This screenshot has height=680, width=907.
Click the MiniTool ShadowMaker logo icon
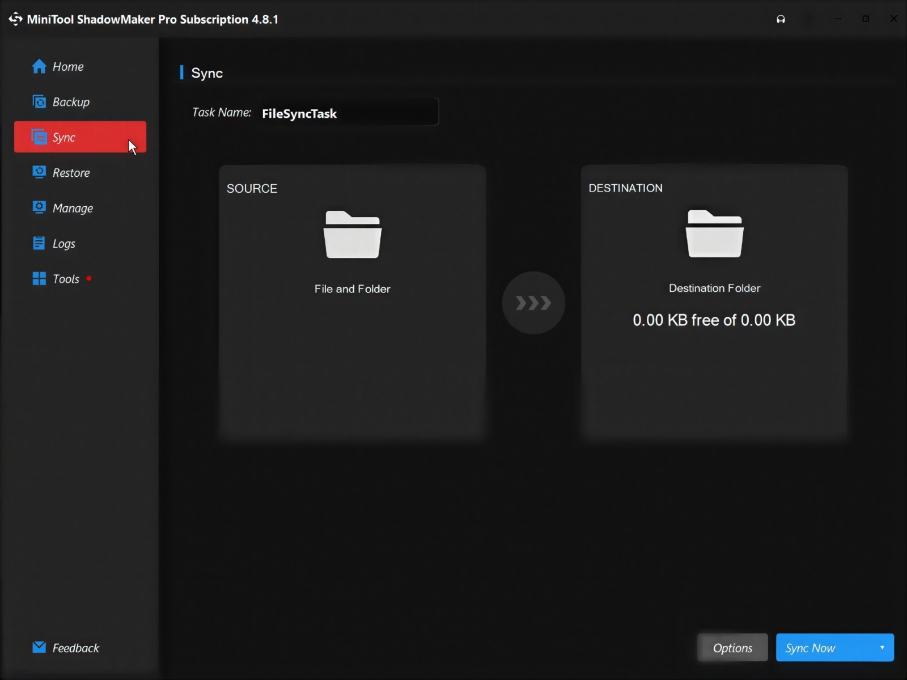coord(15,19)
